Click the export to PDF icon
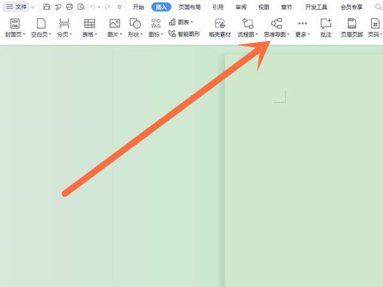 click(58, 7)
